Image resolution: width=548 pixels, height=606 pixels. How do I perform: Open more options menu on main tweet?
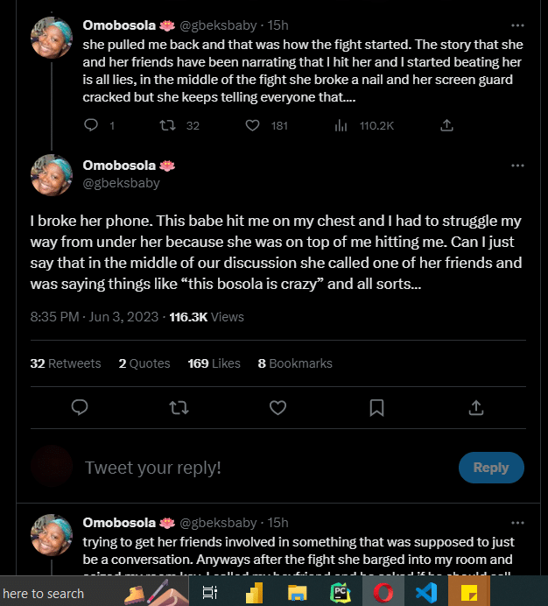pos(517,166)
